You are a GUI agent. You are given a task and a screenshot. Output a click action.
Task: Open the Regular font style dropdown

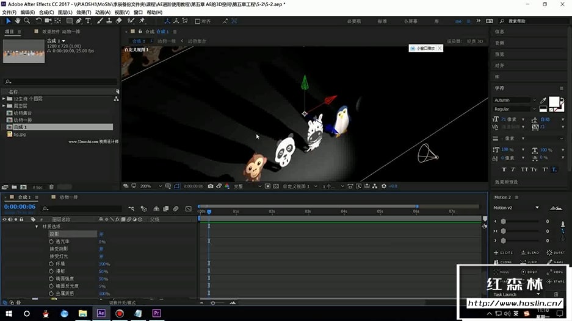pyautogui.click(x=534, y=109)
